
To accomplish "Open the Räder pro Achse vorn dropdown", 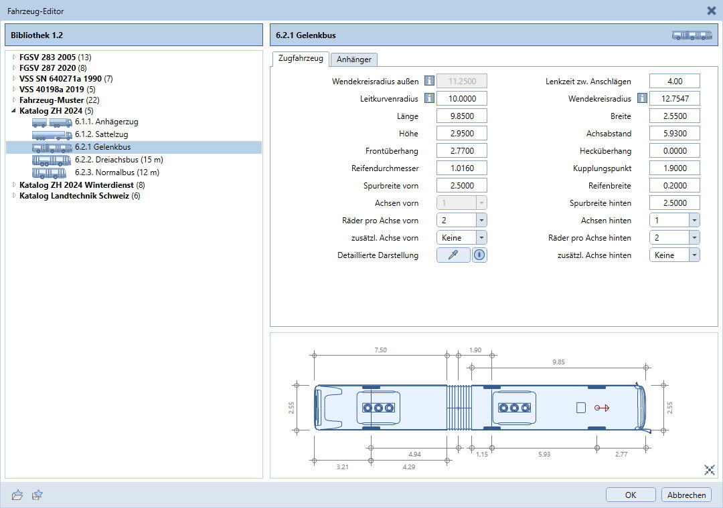I will click(481, 220).
